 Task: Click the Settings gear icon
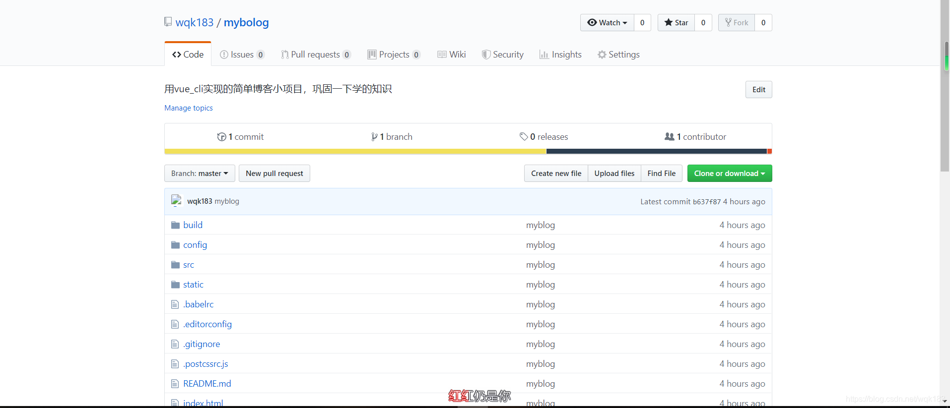click(602, 55)
